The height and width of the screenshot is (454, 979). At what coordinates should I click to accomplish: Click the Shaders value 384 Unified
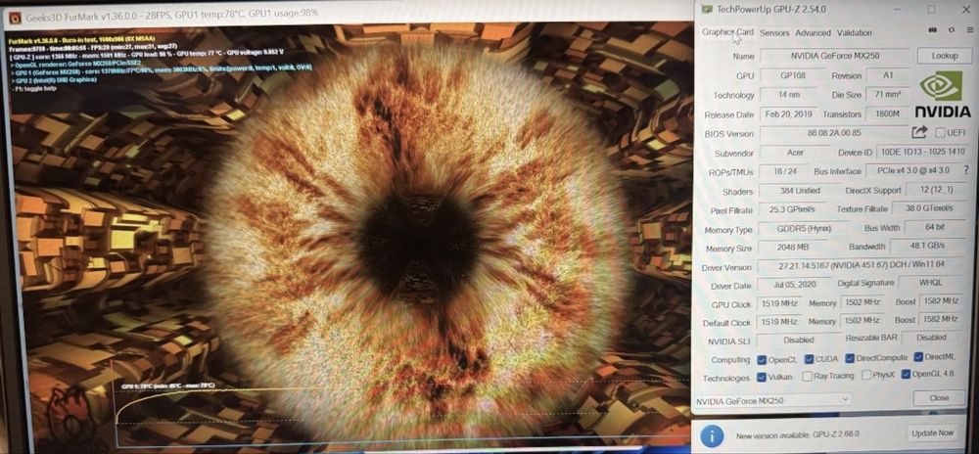pyautogui.click(x=800, y=191)
